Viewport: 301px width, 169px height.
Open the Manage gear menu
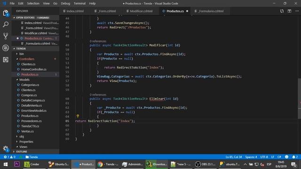pyautogui.click(x=6, y=148)
